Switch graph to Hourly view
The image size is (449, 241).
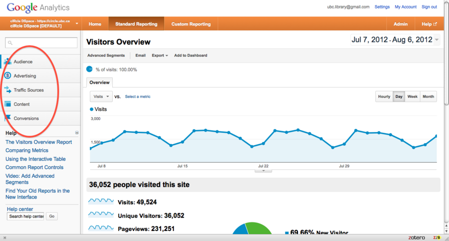pos(384,96)
